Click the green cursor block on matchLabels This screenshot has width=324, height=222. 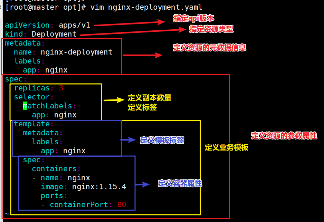[25, 106]
